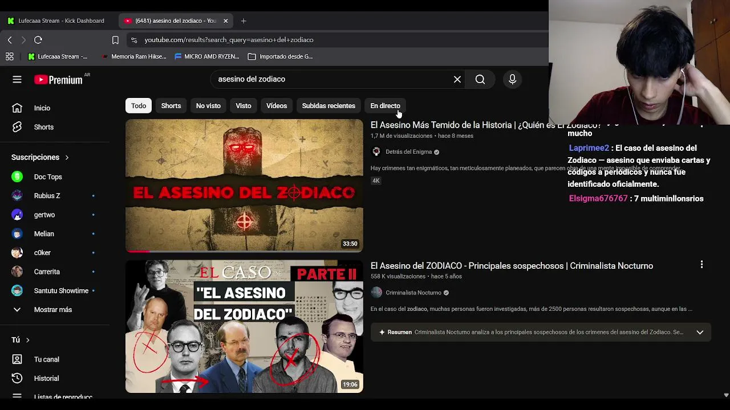Open MICRO AMD RYZEN bookmark
Viewport: 730px width, 410px height.
[x=207, y=56]
